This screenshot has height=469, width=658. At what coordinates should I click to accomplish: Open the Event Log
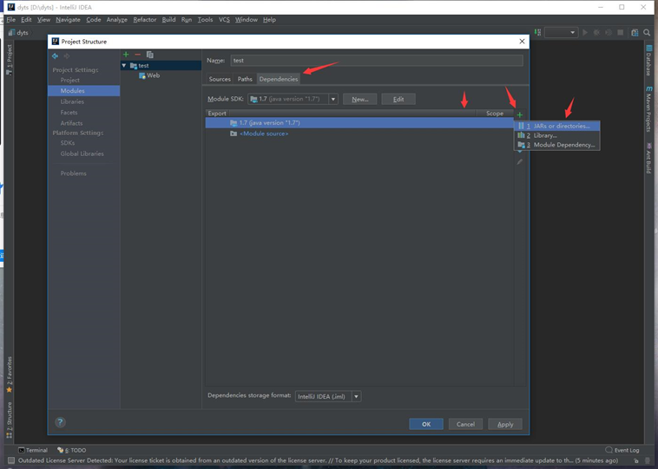[622, 450]
